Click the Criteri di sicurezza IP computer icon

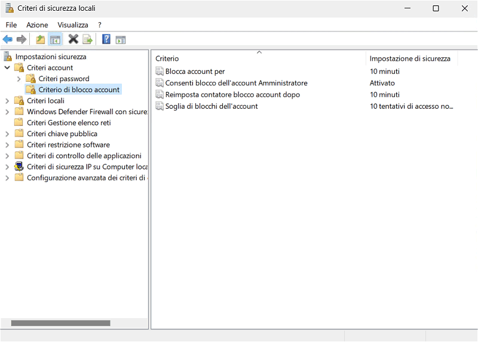pyautogui.click(x=19, y=167)
